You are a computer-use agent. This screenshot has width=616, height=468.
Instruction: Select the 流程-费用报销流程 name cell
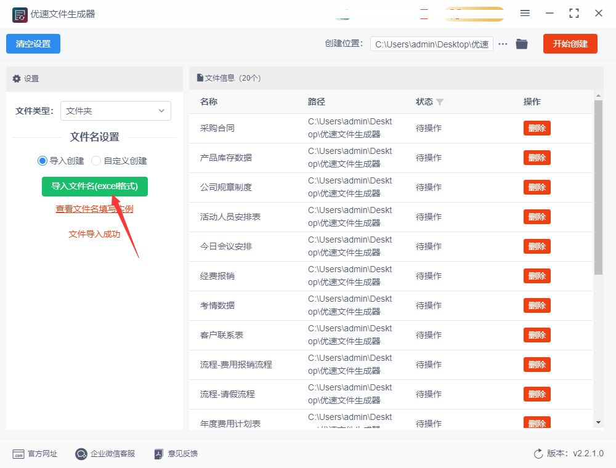[236, 365]
